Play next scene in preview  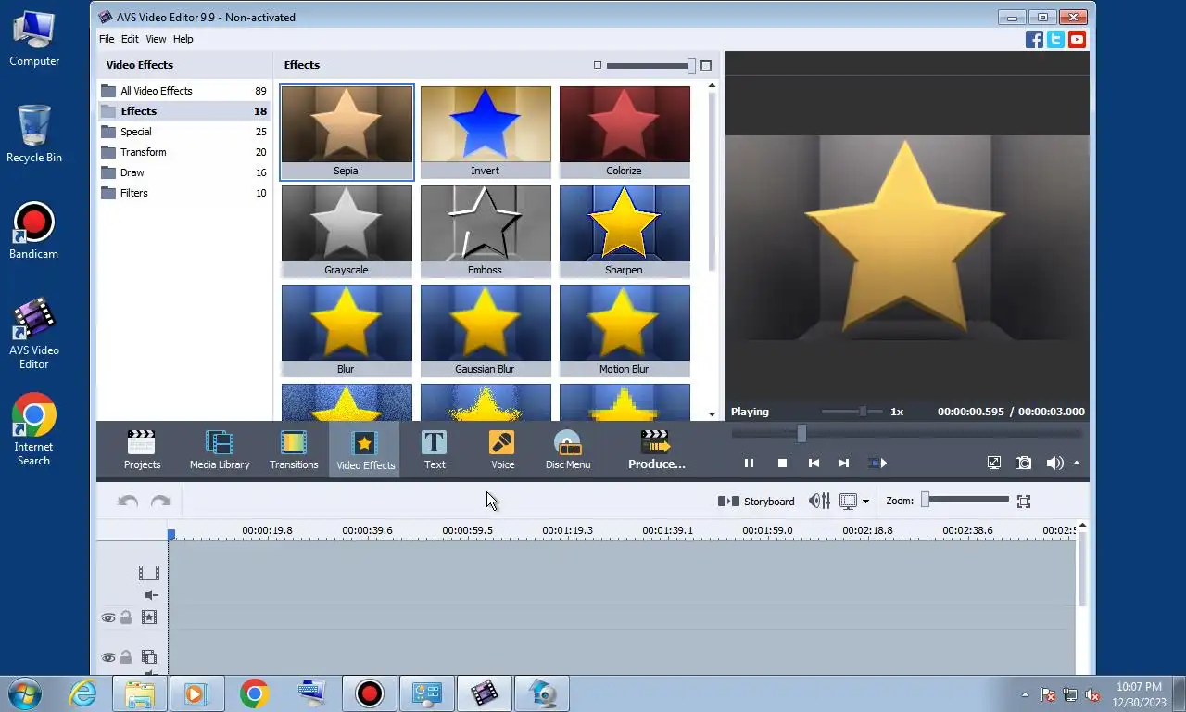(x=877, y=463)
